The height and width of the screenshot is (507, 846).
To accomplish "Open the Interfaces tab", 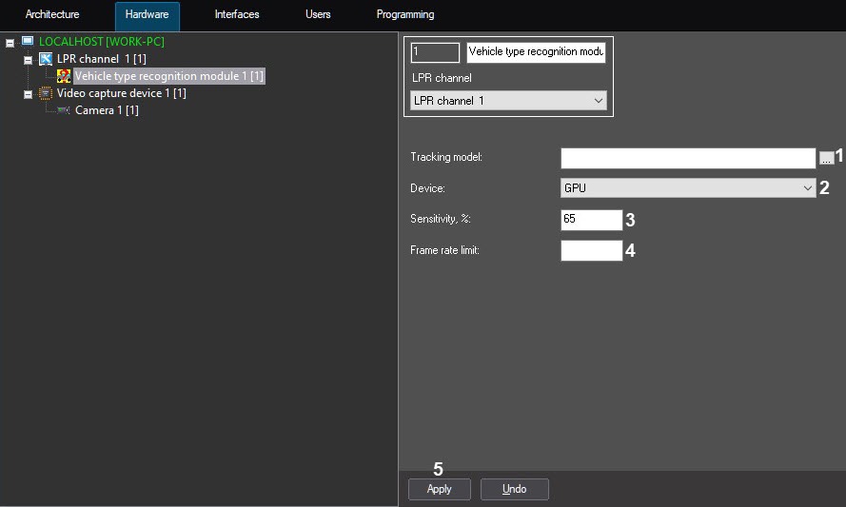I will [x=237, y=15].
